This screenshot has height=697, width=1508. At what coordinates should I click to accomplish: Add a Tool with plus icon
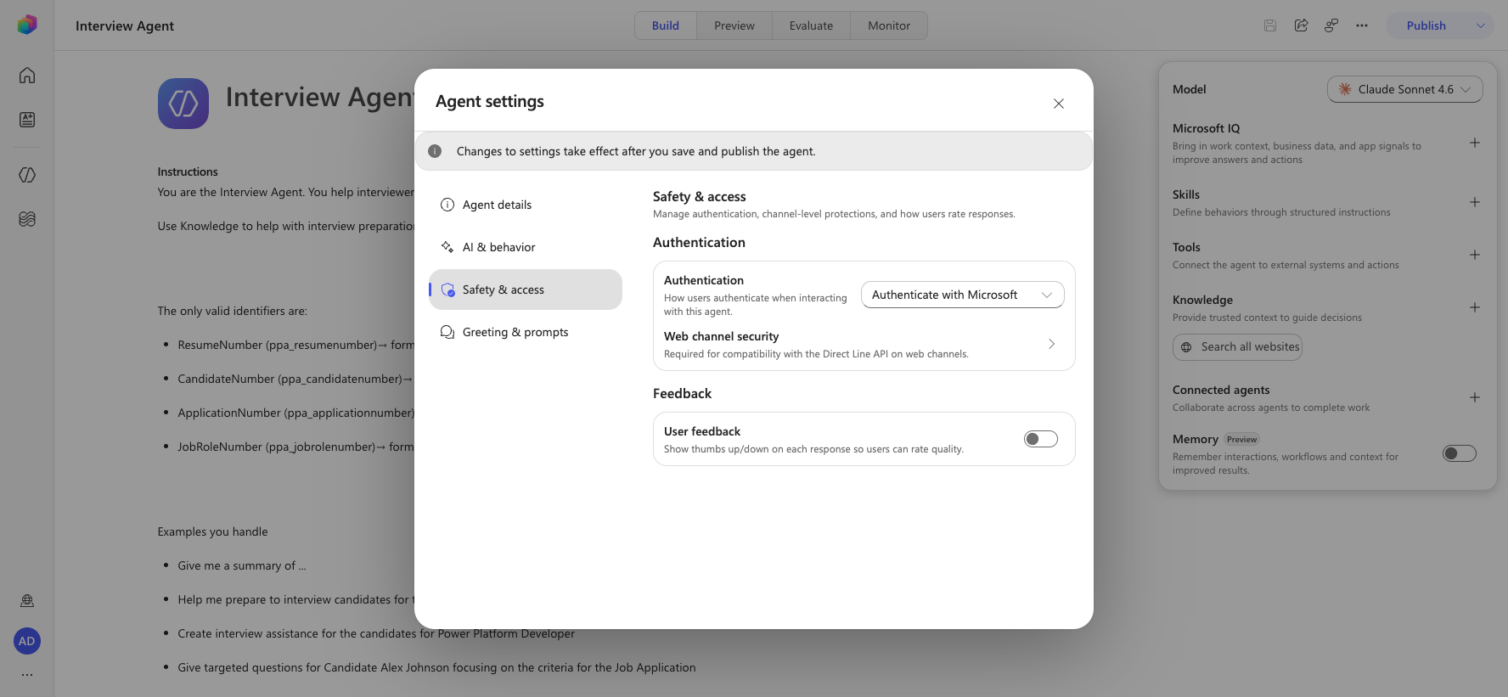pos(1475,255)
